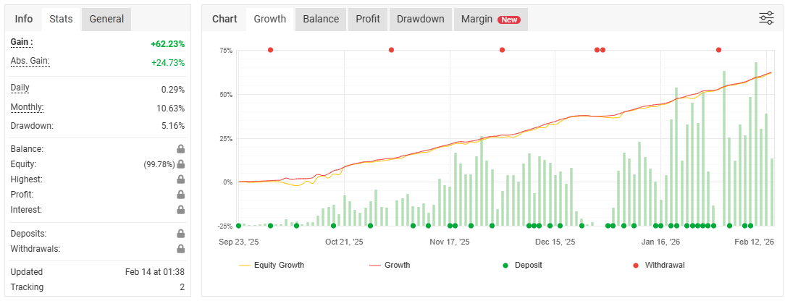Click the Monthly stat label
785x301 pixels.
pos(27,108)
